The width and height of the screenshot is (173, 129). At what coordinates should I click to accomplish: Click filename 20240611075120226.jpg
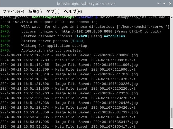click(116, 84)
